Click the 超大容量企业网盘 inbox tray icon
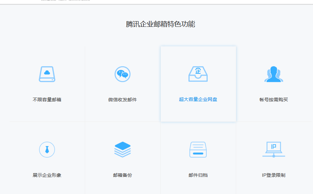The image size is (313, 194). coord(198,74)
